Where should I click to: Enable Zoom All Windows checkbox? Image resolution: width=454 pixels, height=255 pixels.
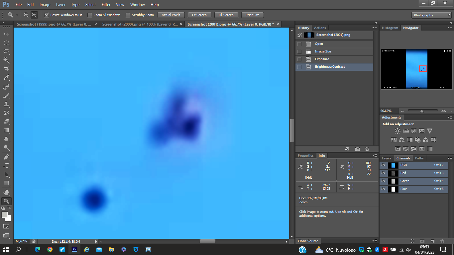pos(90,15)
